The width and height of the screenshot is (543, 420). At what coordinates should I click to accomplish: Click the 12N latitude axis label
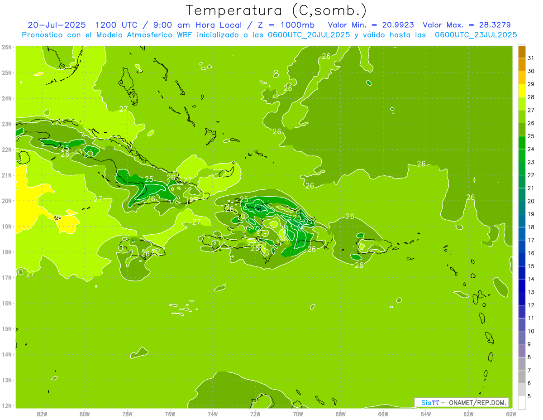tap(7, 406)
